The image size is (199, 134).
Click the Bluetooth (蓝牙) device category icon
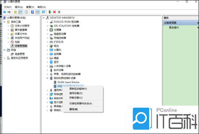pos(51,62)
